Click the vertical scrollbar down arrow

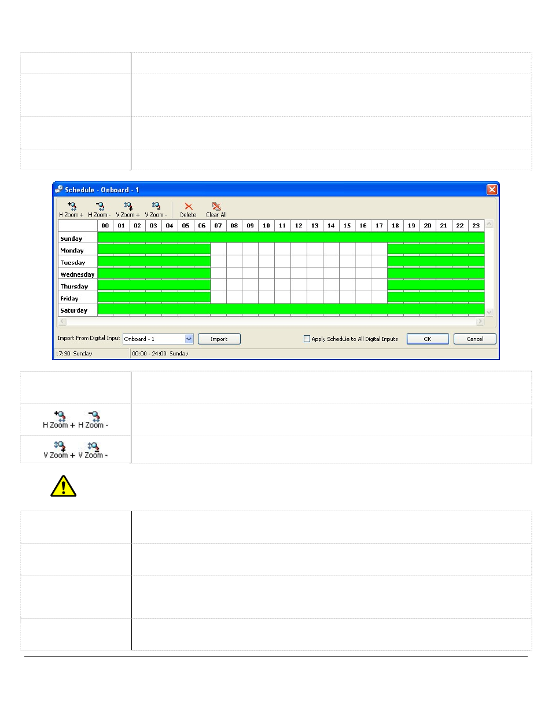(x=490, y=312)
